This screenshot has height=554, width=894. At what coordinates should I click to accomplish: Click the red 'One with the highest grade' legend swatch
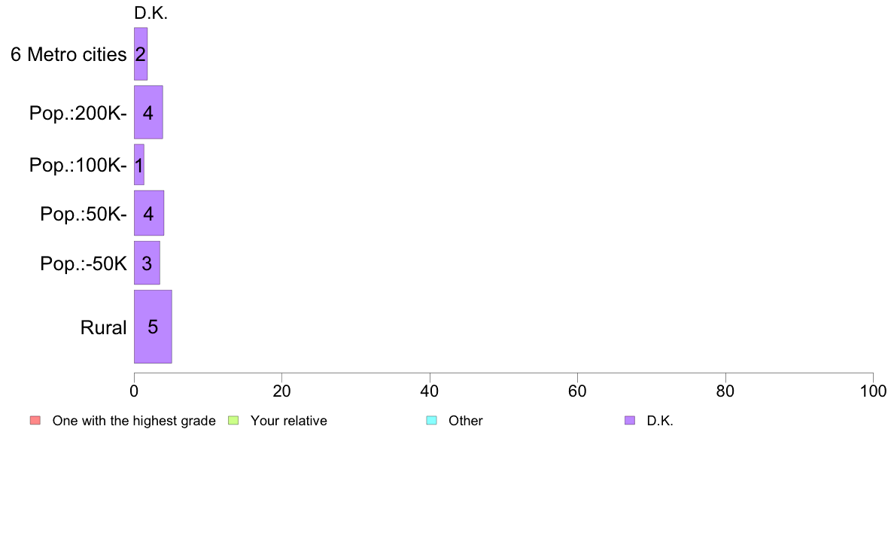coord(35,421)
